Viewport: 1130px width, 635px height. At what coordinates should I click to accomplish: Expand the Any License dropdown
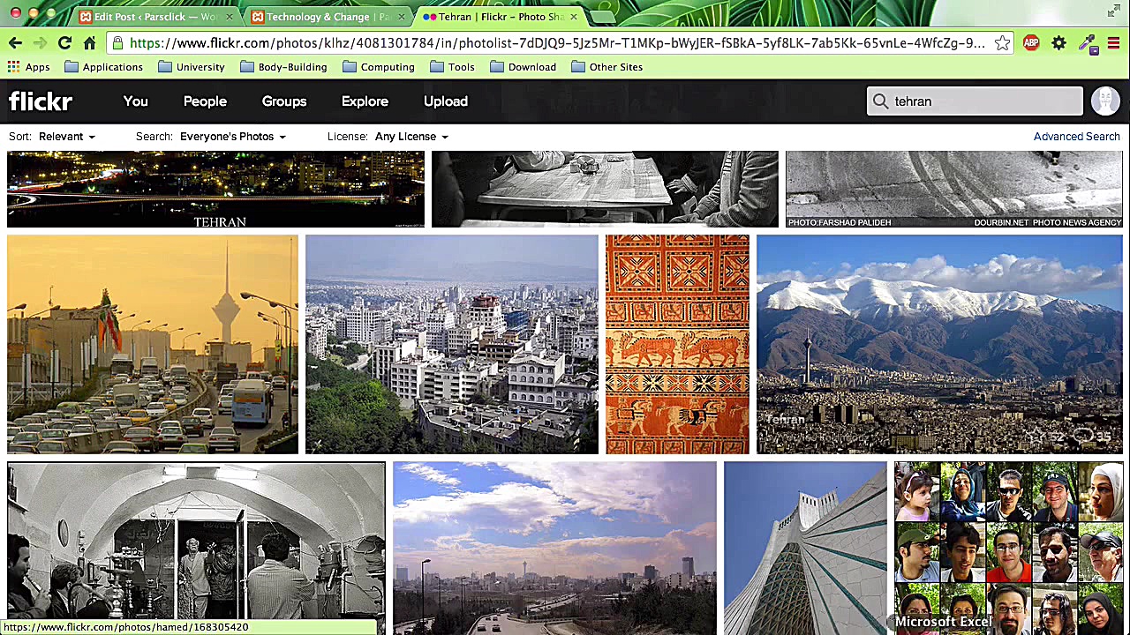[x=411, y=137]
